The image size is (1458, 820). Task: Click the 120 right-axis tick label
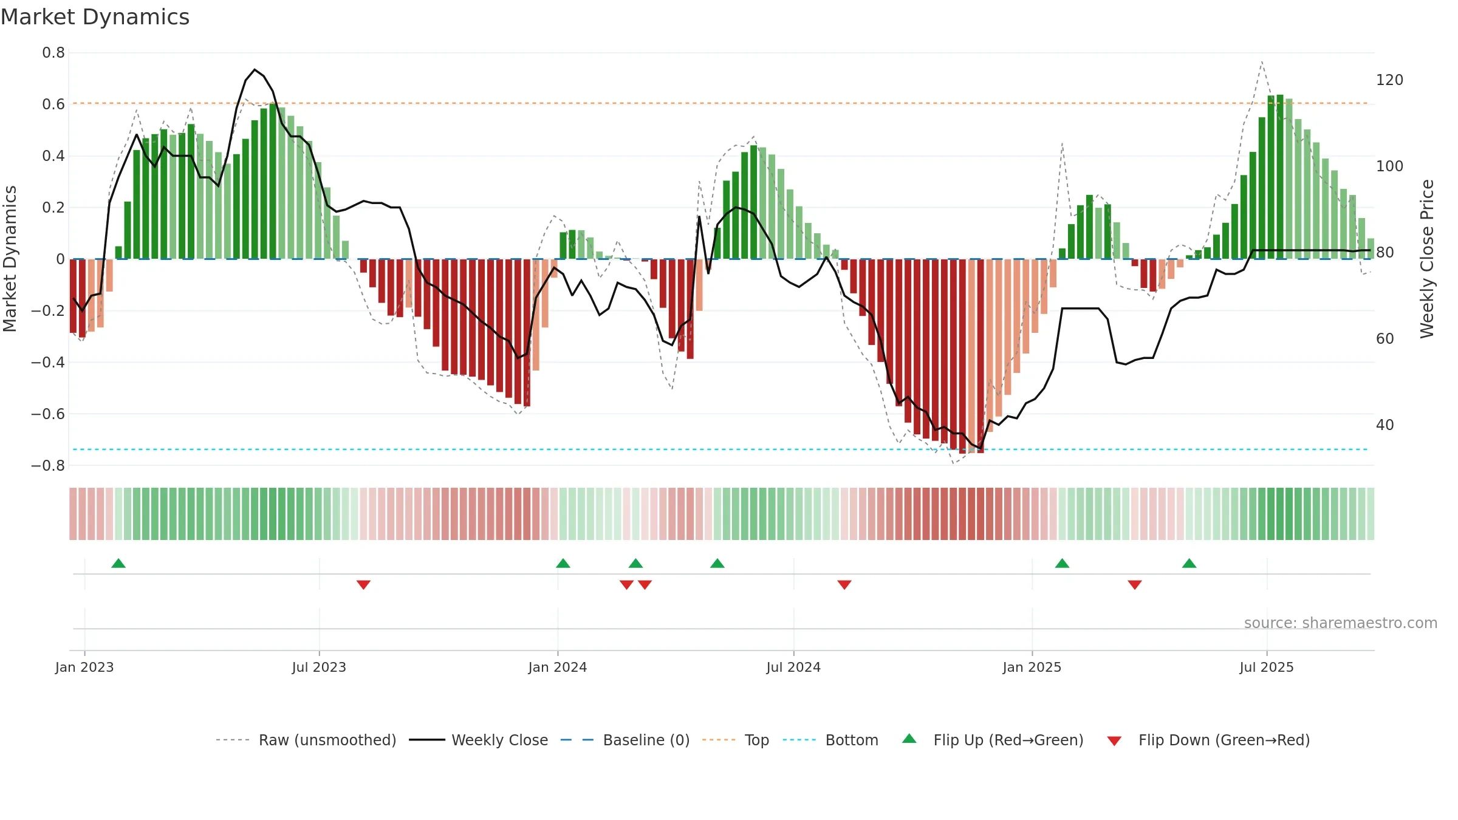(1389, 80)
